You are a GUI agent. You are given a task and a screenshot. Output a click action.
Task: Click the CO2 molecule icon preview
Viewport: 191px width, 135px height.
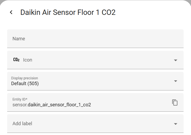(x=16, y=60)
